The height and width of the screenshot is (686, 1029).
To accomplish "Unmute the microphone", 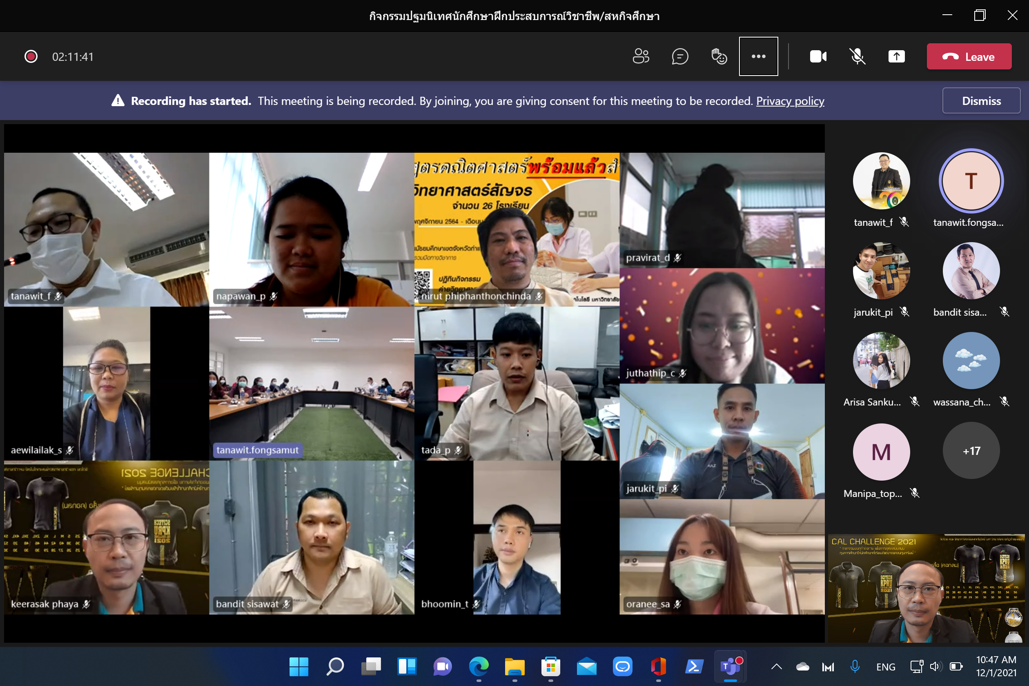I will 857,56.
